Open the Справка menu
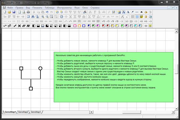The width and height of the screenshot is (180, 120). tap(100, 7)
